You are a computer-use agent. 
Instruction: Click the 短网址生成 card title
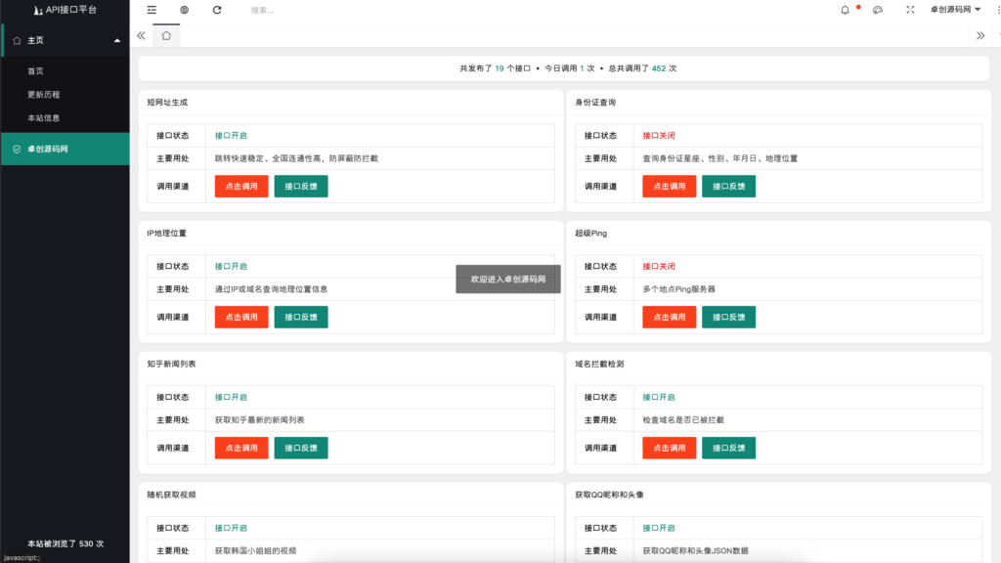167,102
